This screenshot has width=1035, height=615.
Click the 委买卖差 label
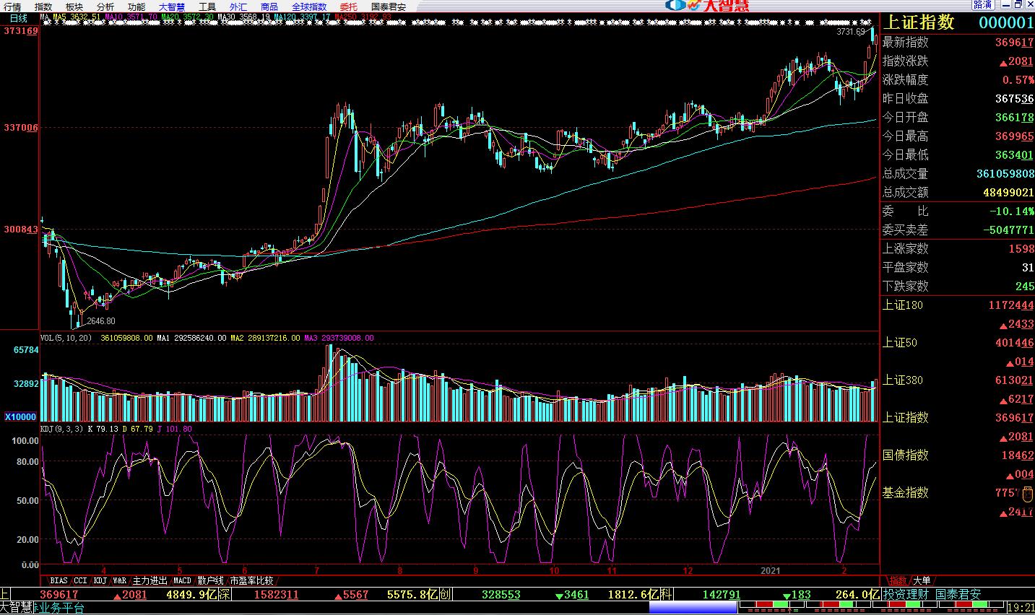tap(906, 230)
